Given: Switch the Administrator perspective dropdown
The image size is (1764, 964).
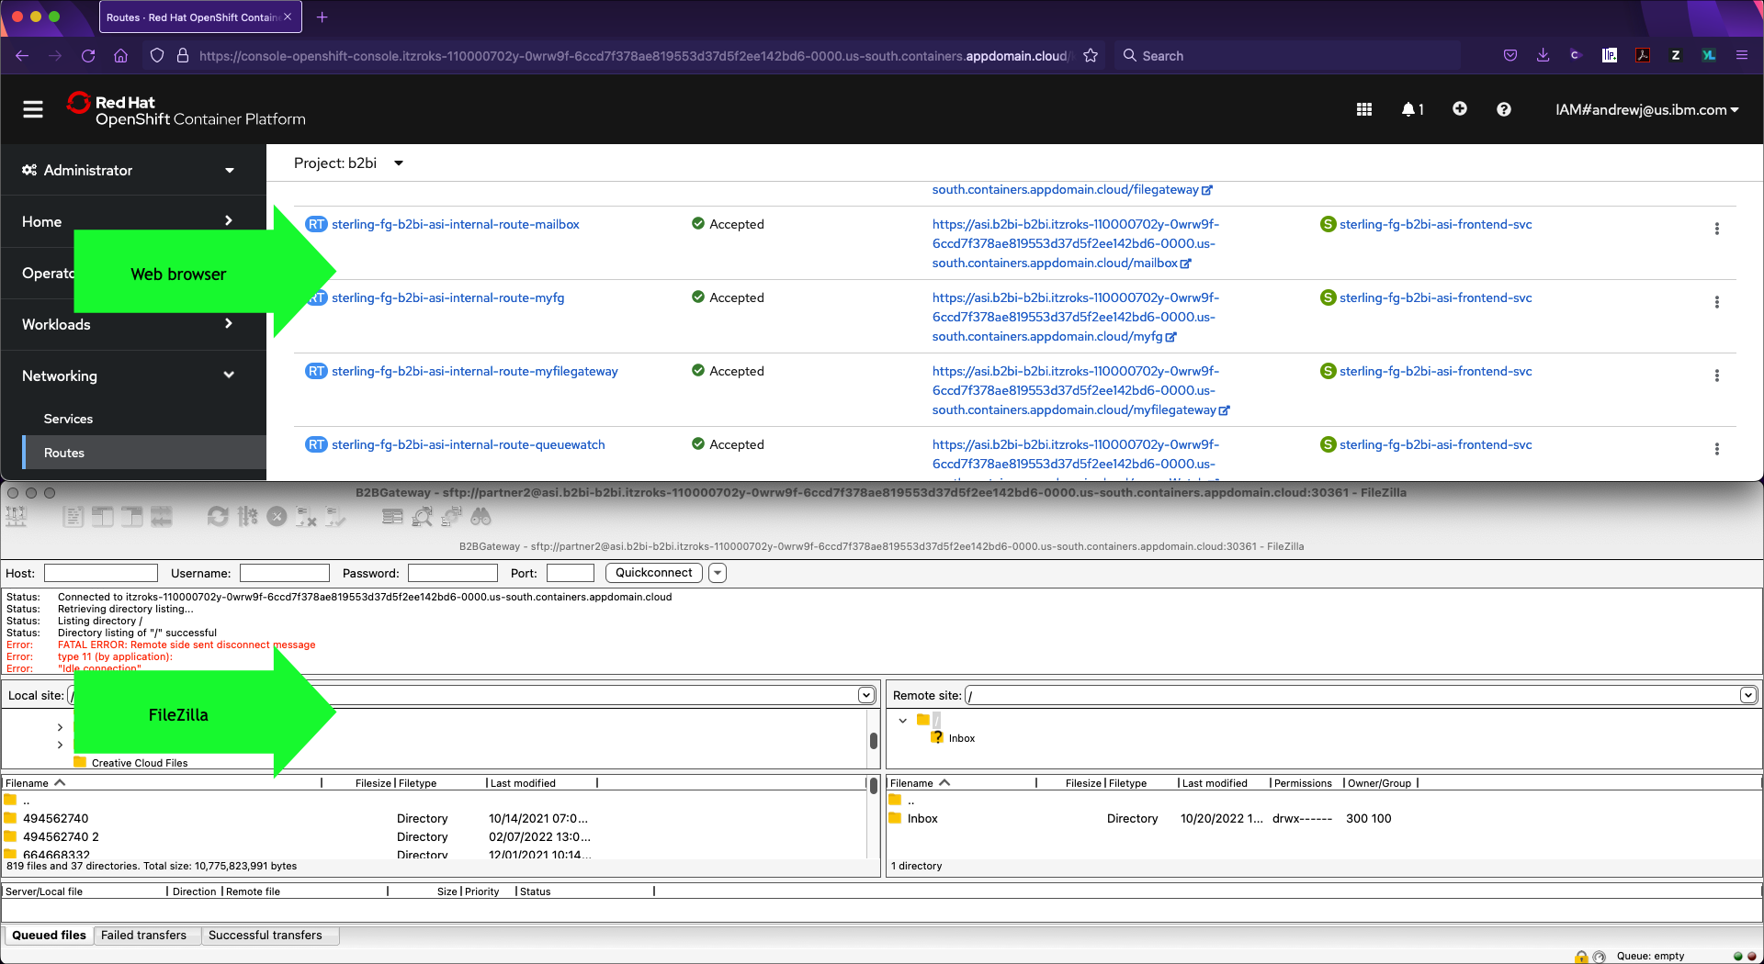Looking at the screenshot, I should 129,171.
